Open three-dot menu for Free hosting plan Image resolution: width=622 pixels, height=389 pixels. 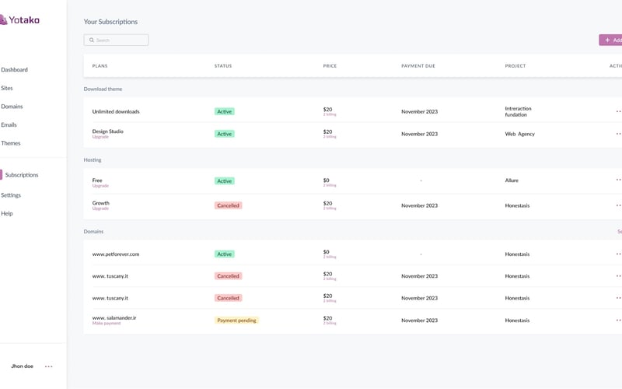[619, 180]
